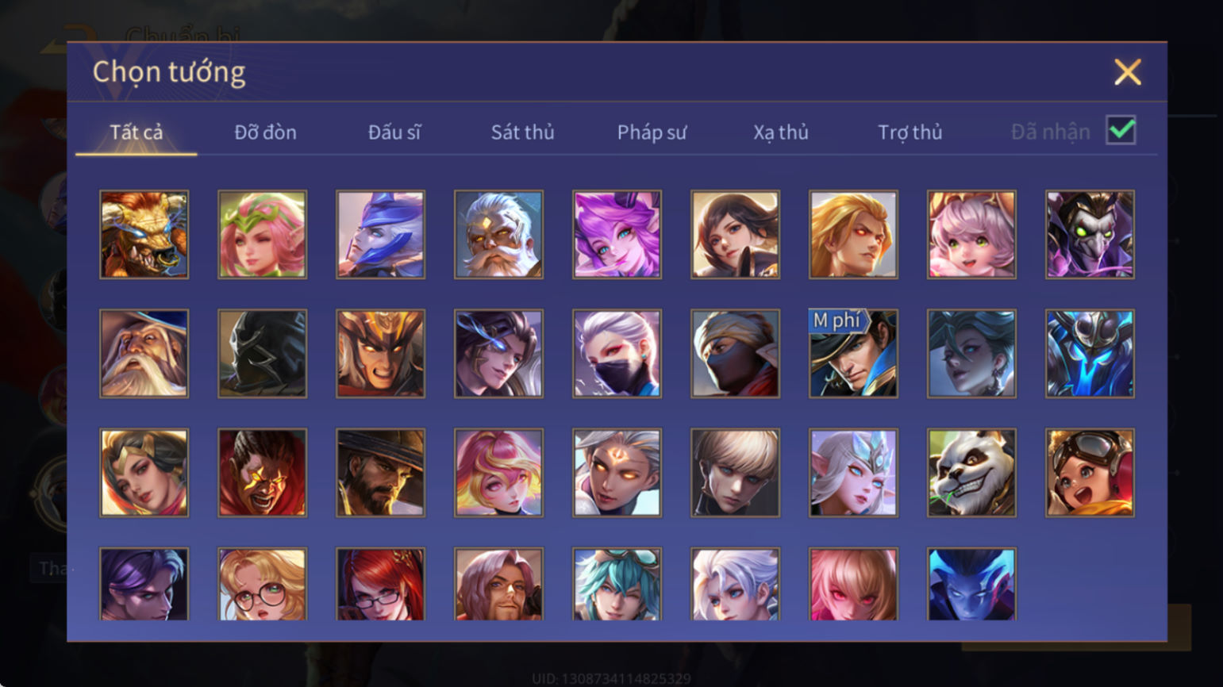Choose the red-haired woman with glasses portrait
Screen dimensions: 1223x687
click(380, 584)
